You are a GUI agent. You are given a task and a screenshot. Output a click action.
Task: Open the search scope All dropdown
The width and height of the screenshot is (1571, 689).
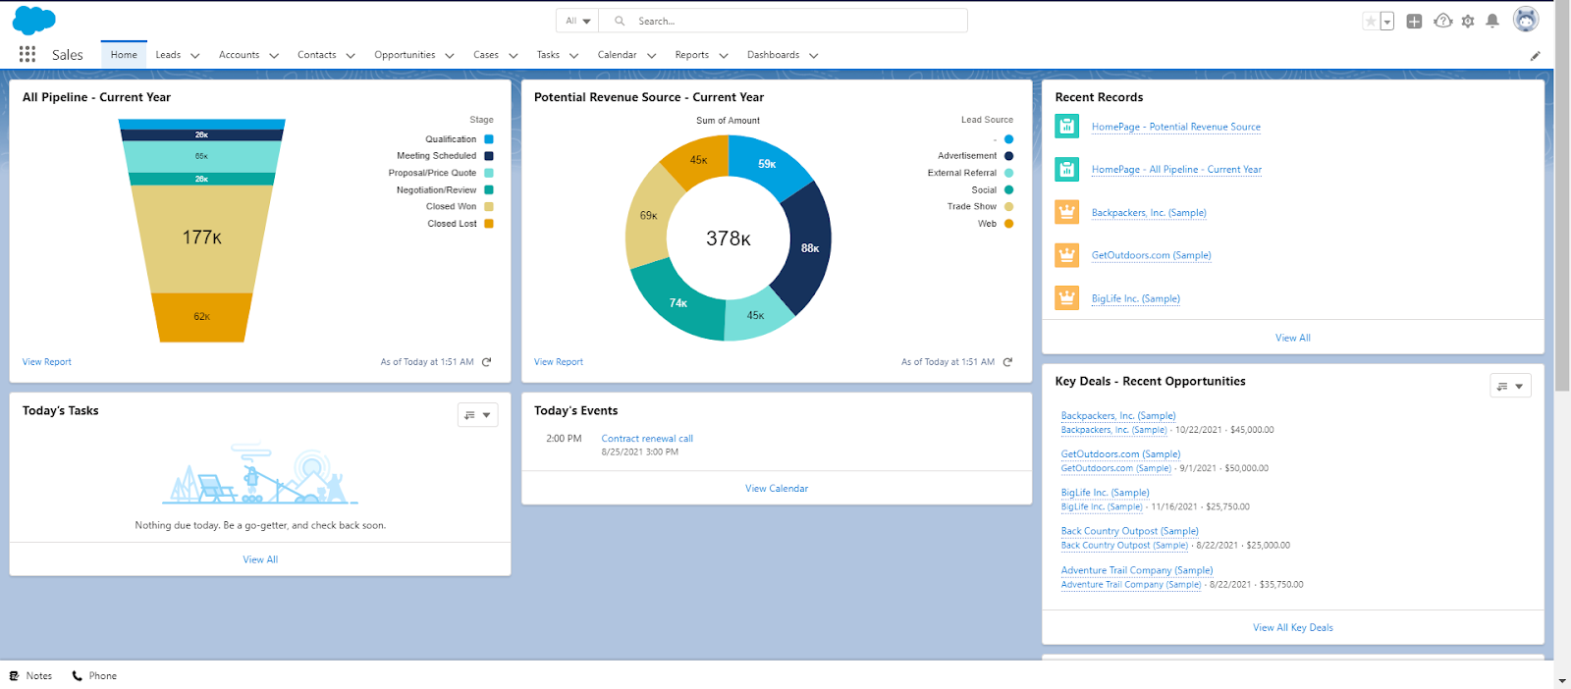click(x=577, y=21)
